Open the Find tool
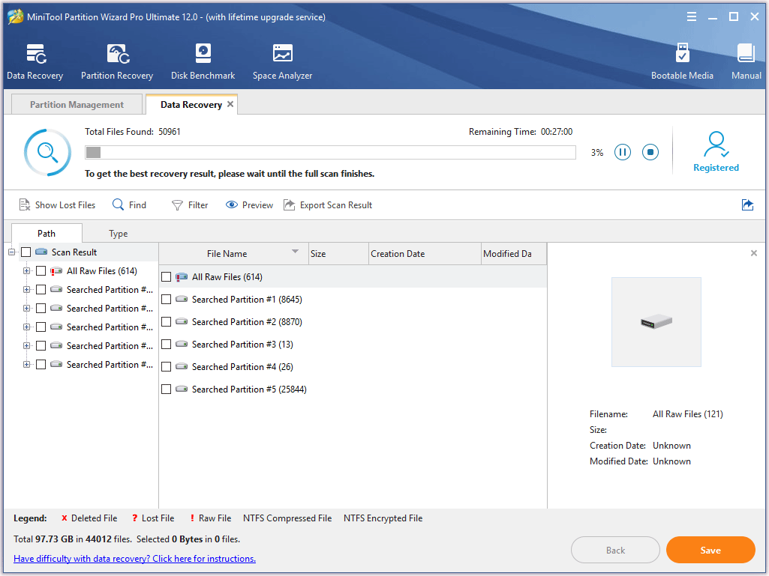This screenshot has height=576, width=769. (x=130, y=204)
